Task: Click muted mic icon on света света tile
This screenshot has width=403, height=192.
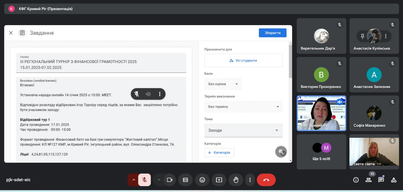Action: tap(392, 141)
